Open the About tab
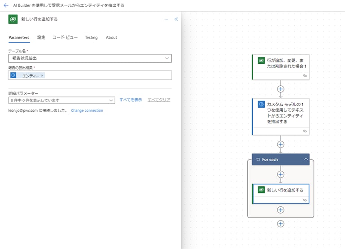This screenshot has width=345, height=249. click(x=111, y=38)
